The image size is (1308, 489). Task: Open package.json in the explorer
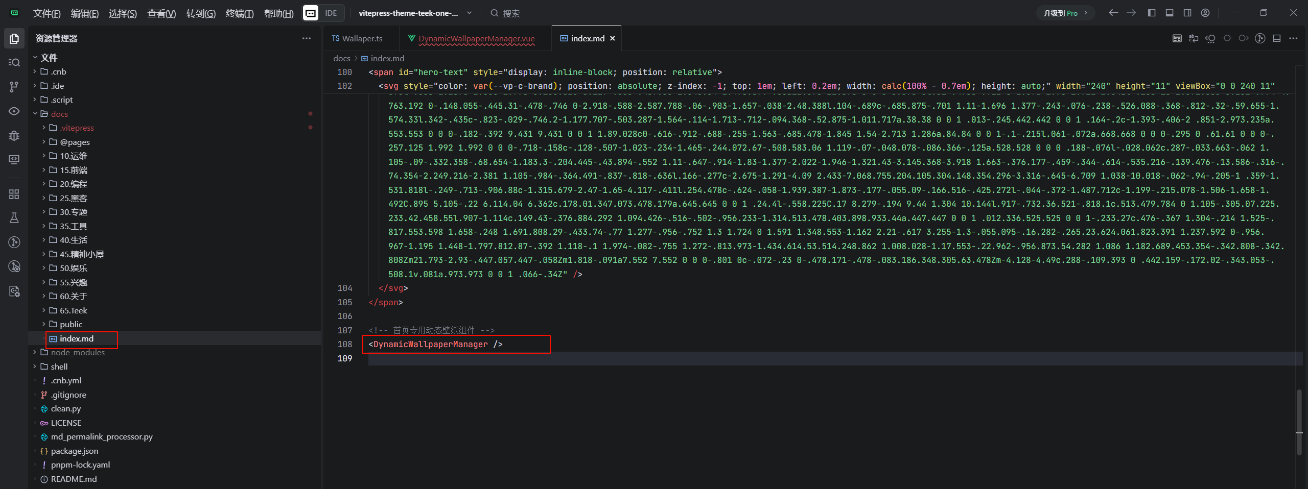click(x=75, y=451)
